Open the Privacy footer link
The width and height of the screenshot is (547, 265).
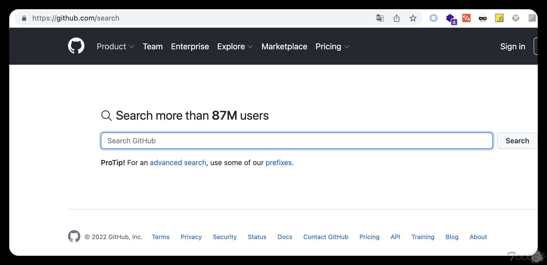[x=191, y=237]
